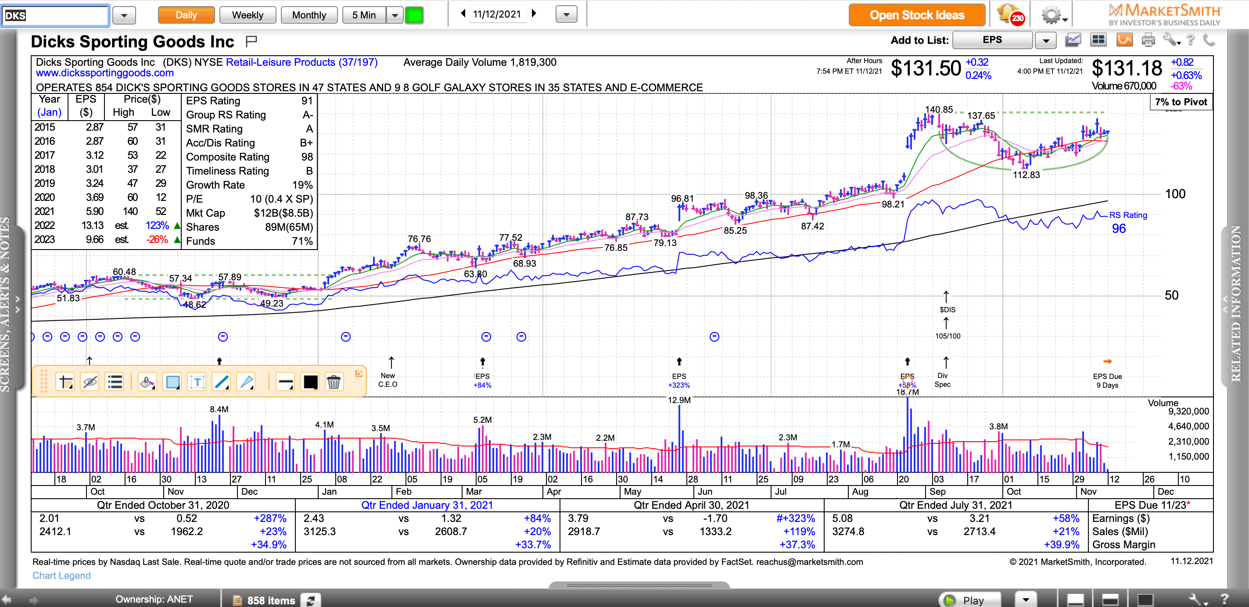Click the phone contact icon
The image size is (1249, 607).
(x=1209, y=40)
